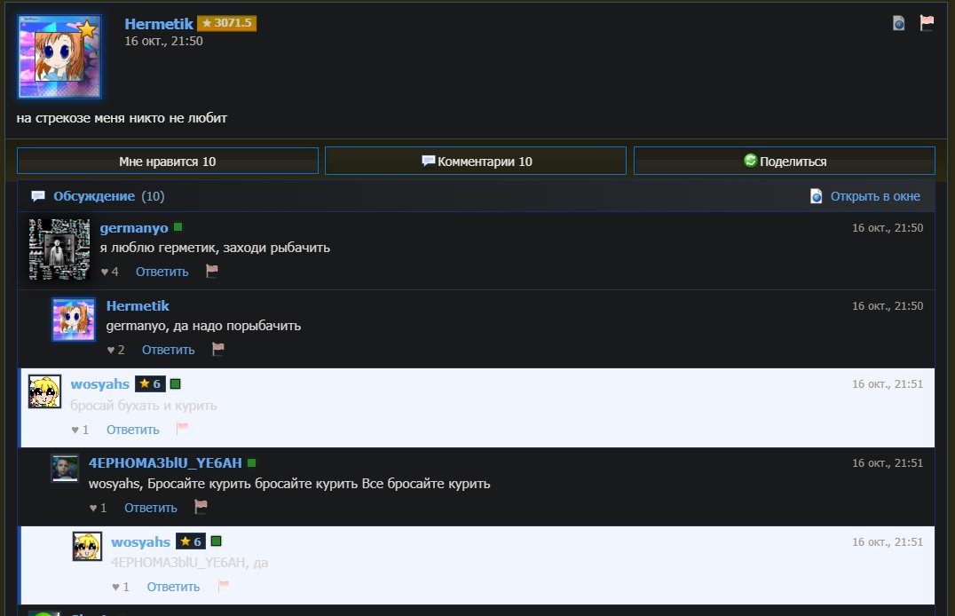This screenshot has height=616, width=955.
Task: Flag wosyahs comment about quitting smoking
Action: tap(182, 429)
